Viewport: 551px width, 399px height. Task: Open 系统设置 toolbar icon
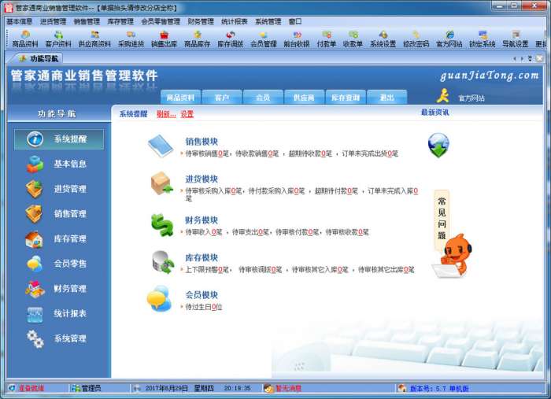tap(383, 39)
